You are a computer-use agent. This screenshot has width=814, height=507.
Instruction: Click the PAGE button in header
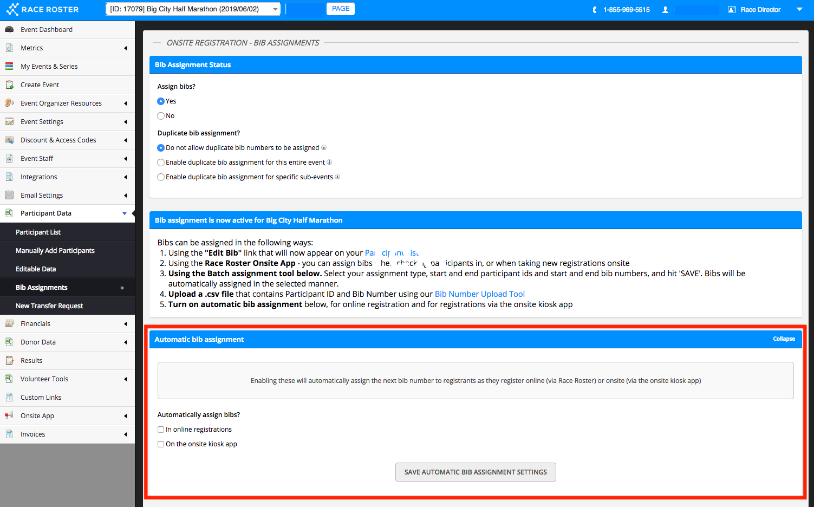point(341,9)
